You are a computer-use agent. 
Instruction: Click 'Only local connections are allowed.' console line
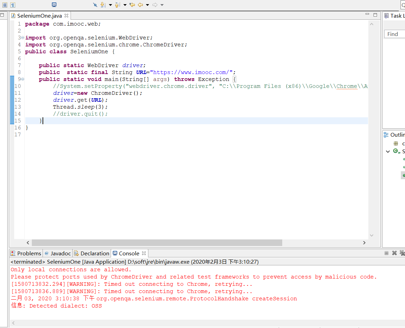tap(71, 270)
